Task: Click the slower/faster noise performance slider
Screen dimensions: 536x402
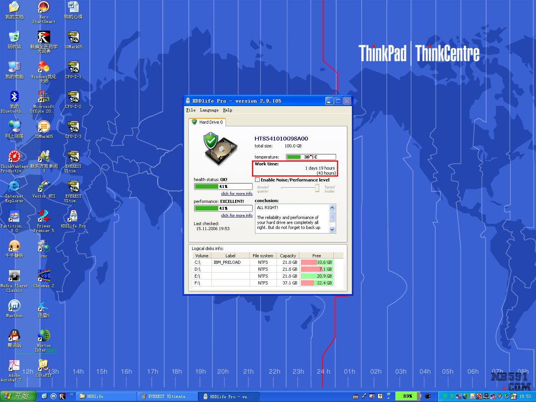Action: coord(317,188)
